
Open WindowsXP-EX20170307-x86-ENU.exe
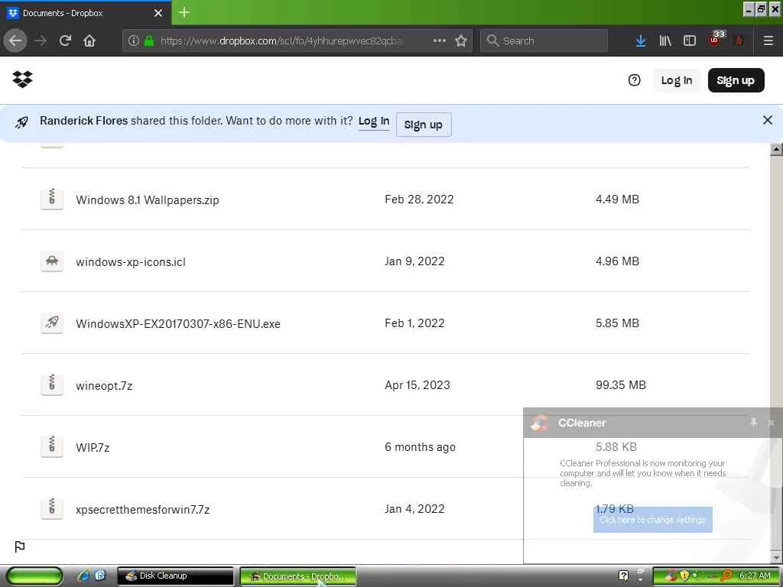(x=177, y=324)
